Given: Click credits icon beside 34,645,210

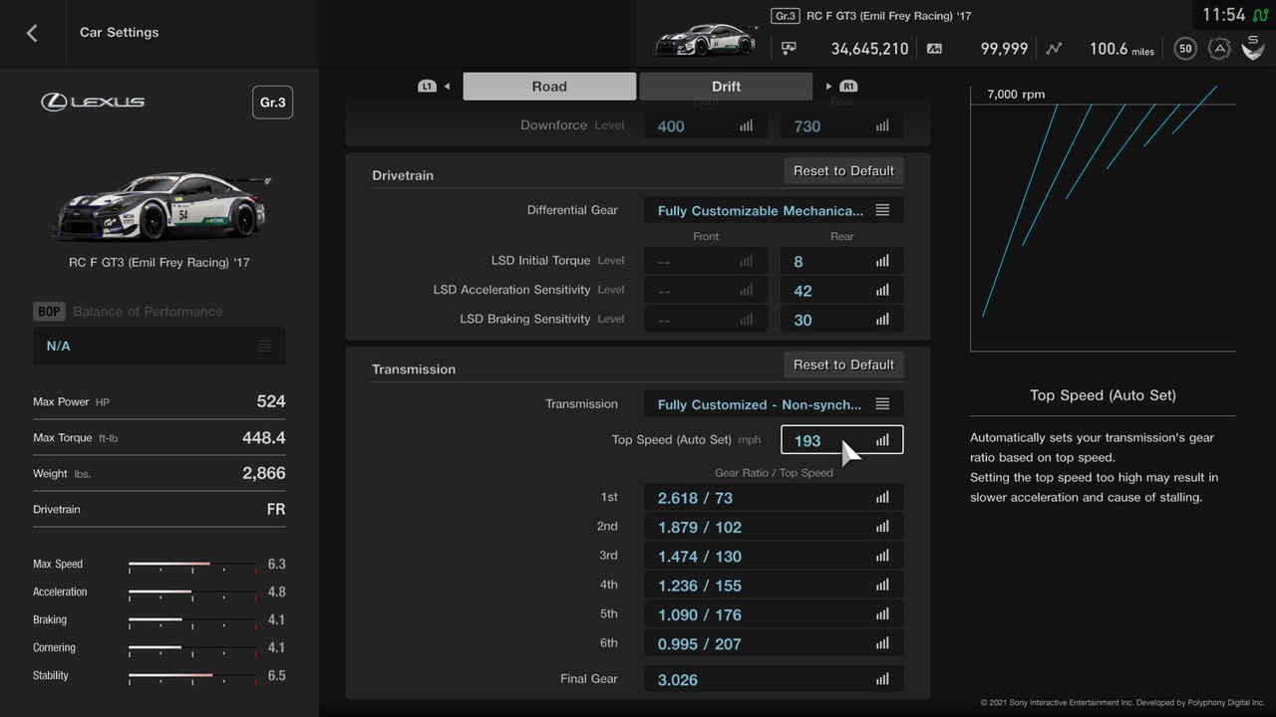Looking at the screenshot, I should 789,48.
